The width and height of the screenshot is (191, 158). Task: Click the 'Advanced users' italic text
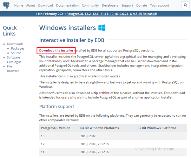click(51, 93)
